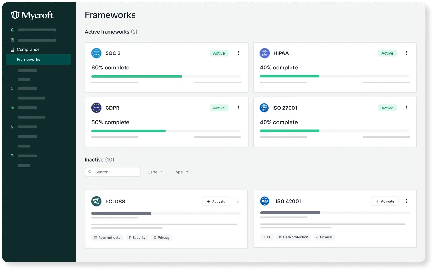Click the ISO 27001 framework logo

(264, 108)
